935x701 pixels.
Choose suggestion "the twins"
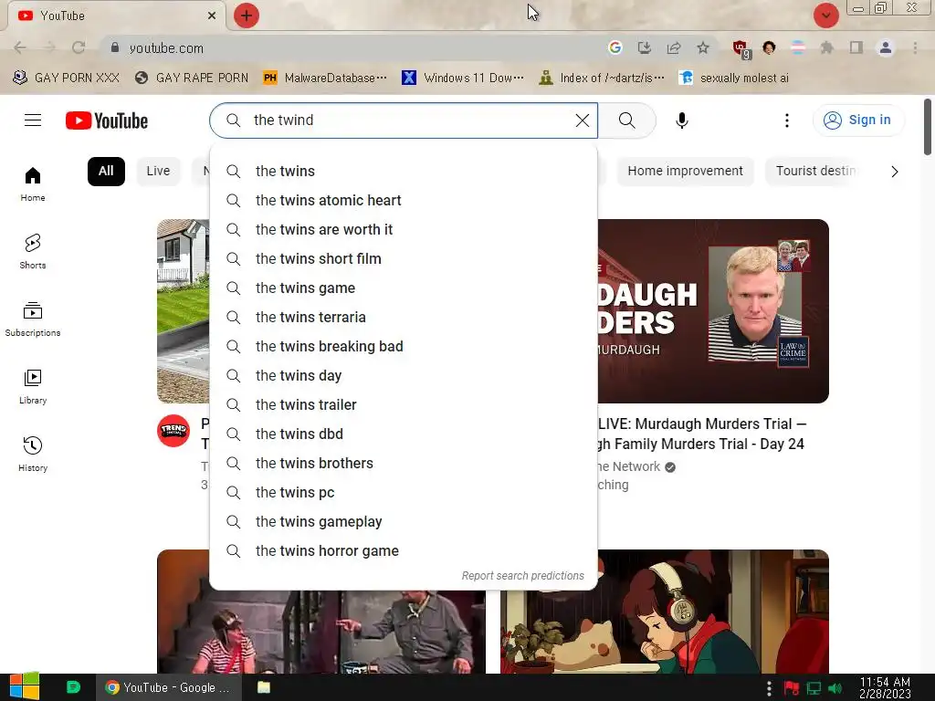click(x=404, y=171)
